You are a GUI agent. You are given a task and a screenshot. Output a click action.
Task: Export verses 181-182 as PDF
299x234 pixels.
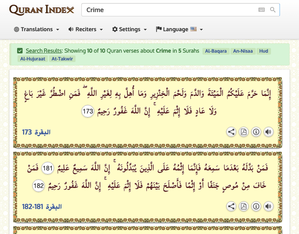point(244,206)
